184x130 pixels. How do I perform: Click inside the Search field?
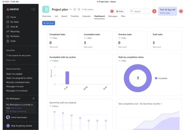(140, 11)
